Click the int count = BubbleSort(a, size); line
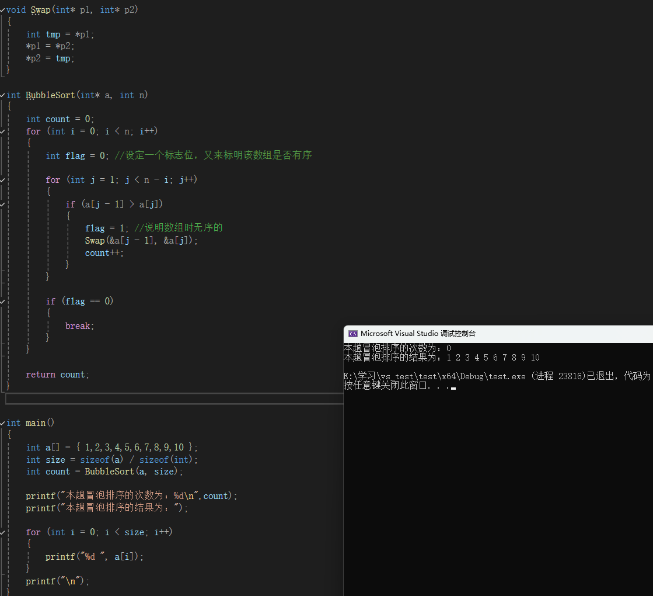This screenshot has width=653, height=596. (104, 472)
